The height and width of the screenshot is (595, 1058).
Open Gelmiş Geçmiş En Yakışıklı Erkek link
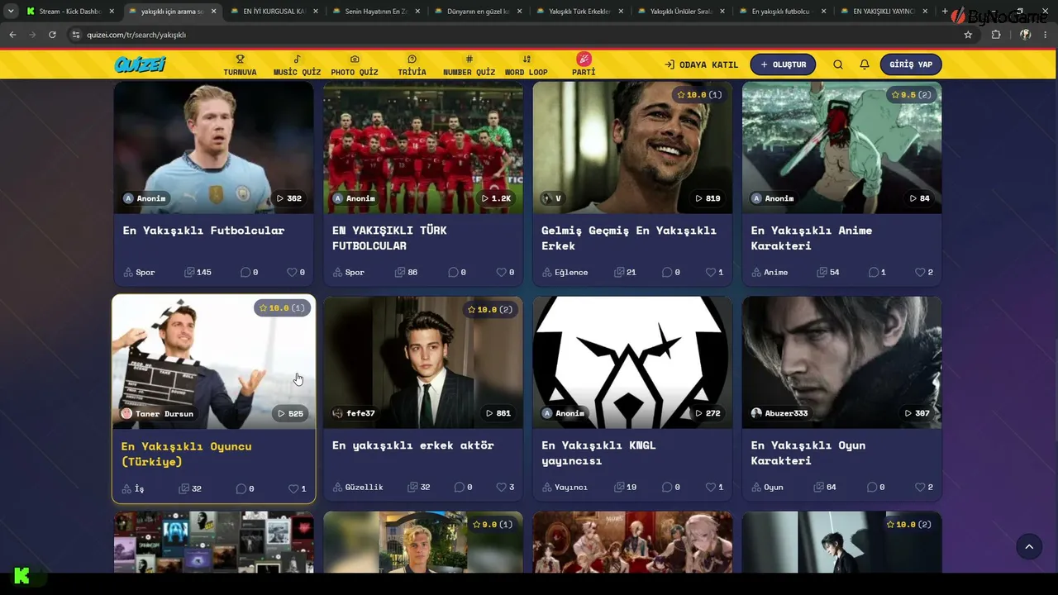click(x=629, y=238)
